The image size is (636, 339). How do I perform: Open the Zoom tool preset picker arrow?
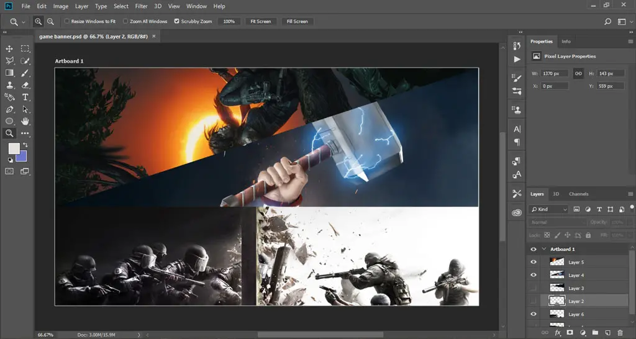pyautogui.click(x=24, y=22)
